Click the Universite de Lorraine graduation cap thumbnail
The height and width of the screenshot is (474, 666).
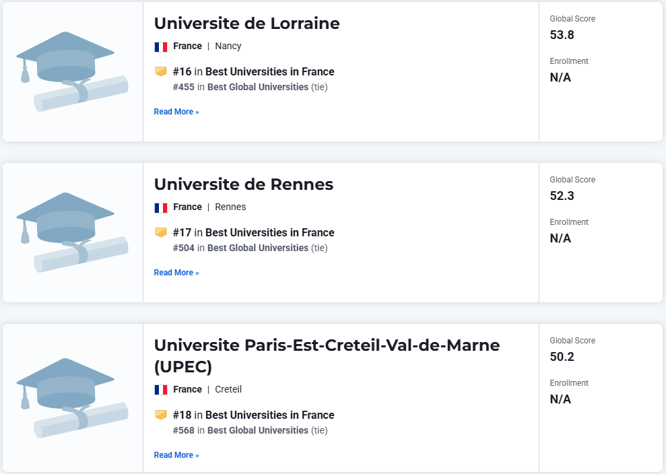[x=72, y=71]
